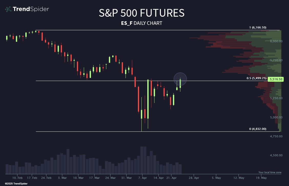The height and width of the screenshot is (186, 289).
Task: Click the TrendSpider logo icon
Action: (8, 9)
